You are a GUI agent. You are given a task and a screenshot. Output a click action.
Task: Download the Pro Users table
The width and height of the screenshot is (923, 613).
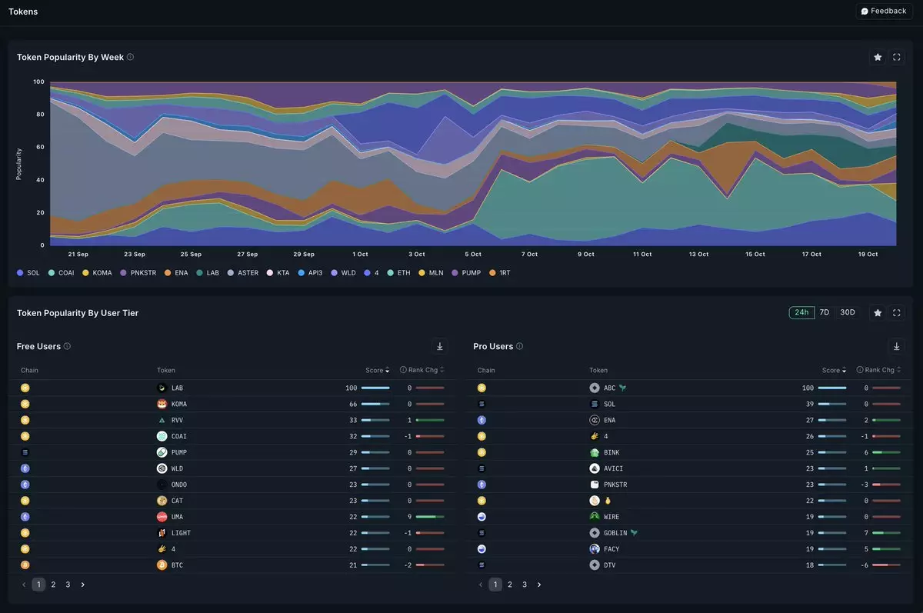tap(897, 346)
